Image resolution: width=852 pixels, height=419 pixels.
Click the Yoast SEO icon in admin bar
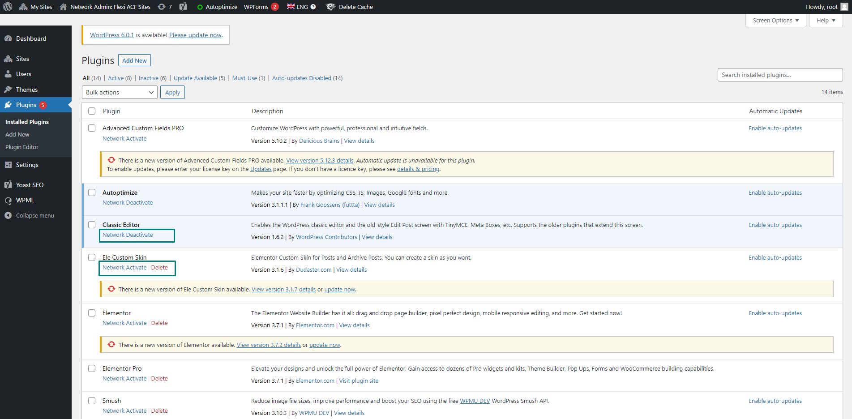pyautogui.click(x=183, y=7)
